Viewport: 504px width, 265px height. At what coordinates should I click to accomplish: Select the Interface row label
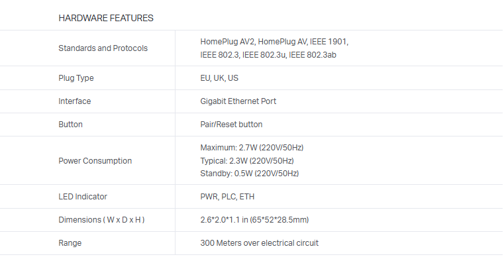75,101
